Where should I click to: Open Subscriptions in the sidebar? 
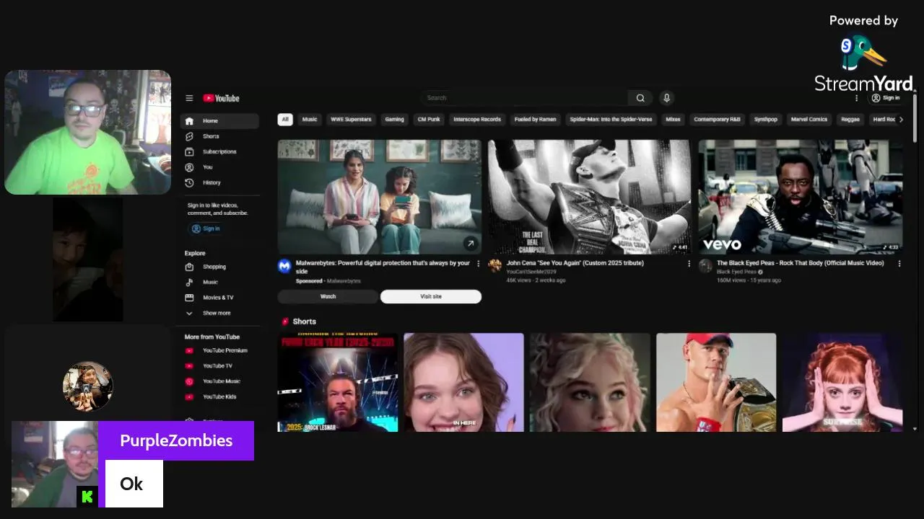(x=219, y=151)
